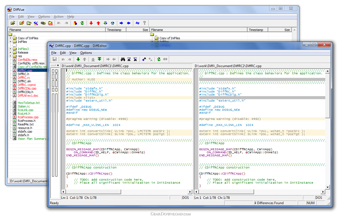Click the chain link icon in DiffVue toolbar
This screenshot has height=216, width=341.
[x=43, y=23]
